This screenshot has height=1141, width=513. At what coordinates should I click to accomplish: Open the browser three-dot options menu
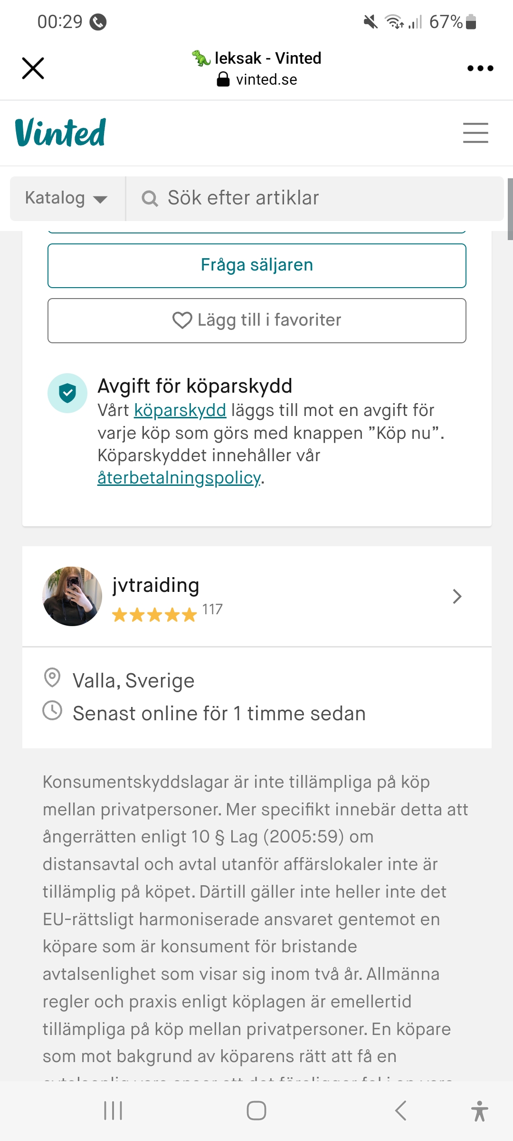tap(480, 68)
